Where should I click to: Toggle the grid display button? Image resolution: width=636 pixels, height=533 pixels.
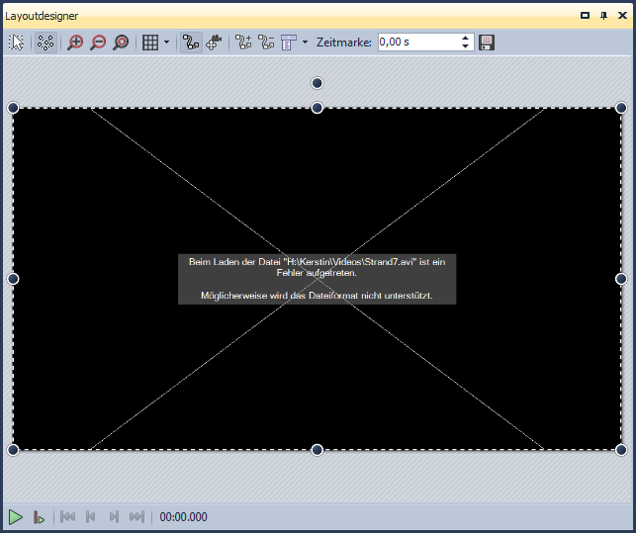(x=149, y=43)
